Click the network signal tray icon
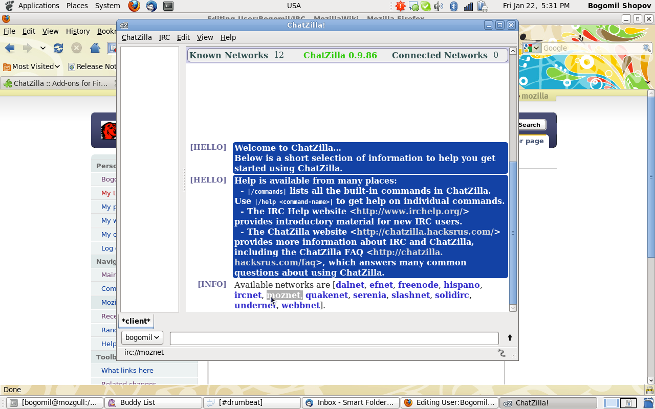This screenshot has height=409, width=655. [468, 6]
